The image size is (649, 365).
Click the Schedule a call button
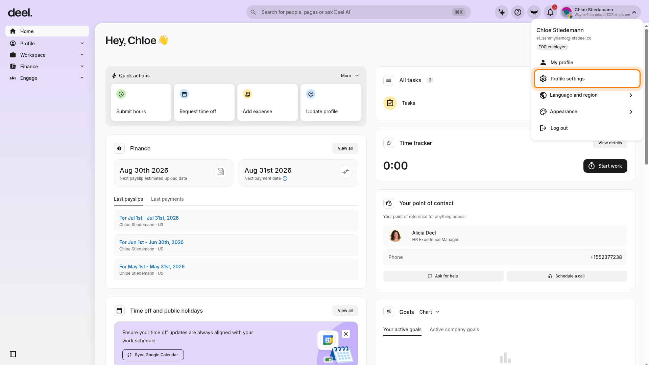click(x=567, y=276)
